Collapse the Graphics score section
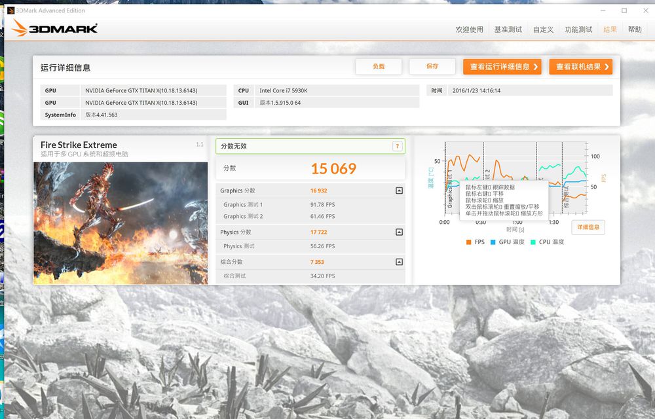The height and width of the screenshot is (419, 655). coord(400,191)
